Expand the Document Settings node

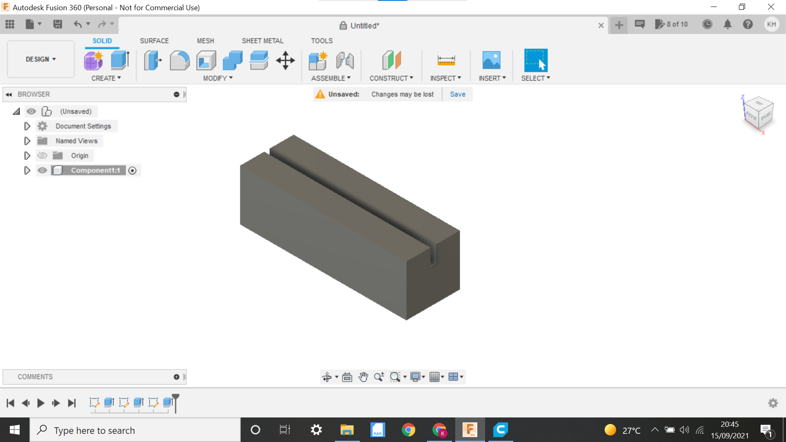(x=27, y=126)
